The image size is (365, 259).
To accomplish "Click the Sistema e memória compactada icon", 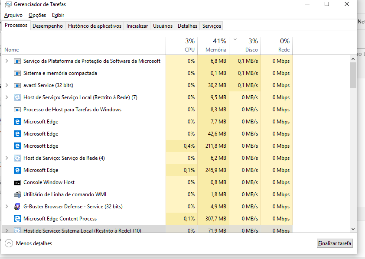I will coord(17,73).
